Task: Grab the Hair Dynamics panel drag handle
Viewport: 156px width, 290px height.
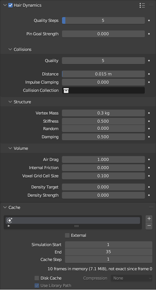Action: [x=151, y=5]
